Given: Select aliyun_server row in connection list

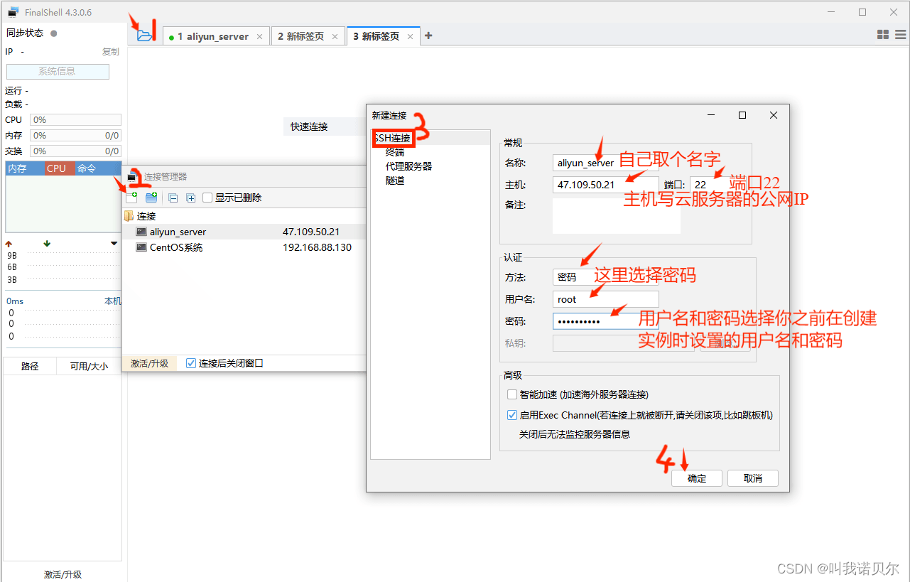Looking at the screenshot, I should pos(244,232).
